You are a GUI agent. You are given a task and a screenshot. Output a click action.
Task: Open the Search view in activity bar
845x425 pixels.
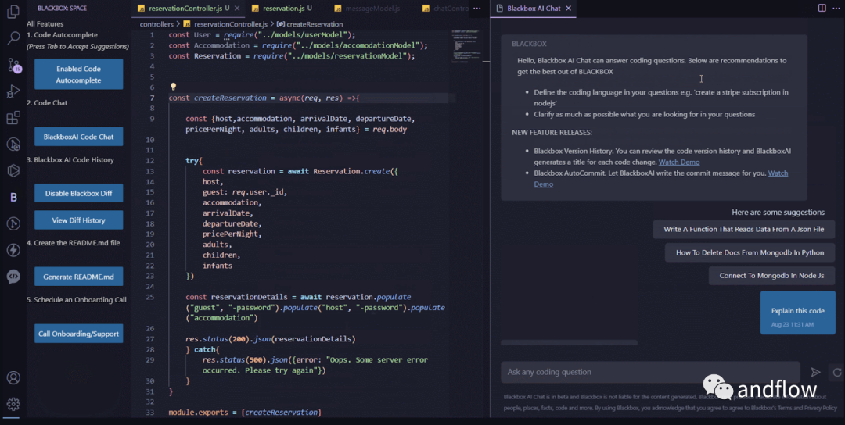coord(13,37)
